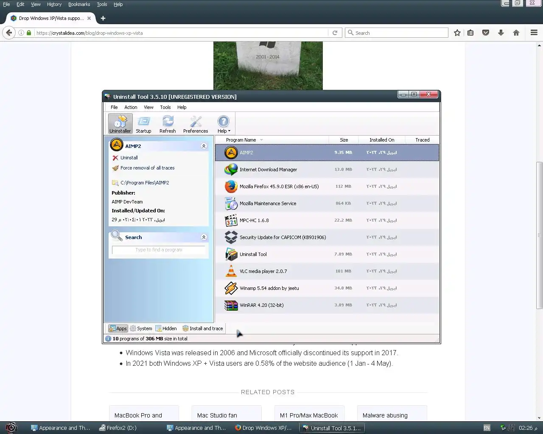The image size is (543, 434).
Task: Reload the page in Firefox
Action: (x=335, y=33)
